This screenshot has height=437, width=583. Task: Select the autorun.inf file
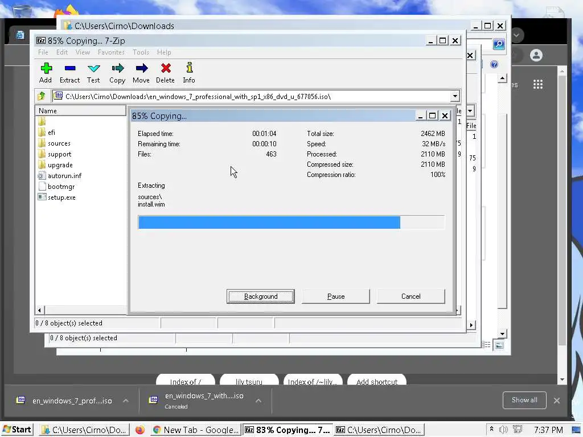tap(64, 176)
